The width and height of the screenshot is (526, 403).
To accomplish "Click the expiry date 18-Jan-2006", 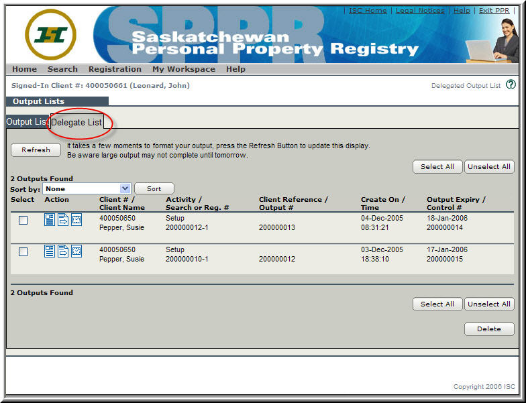I will [447, 219].
